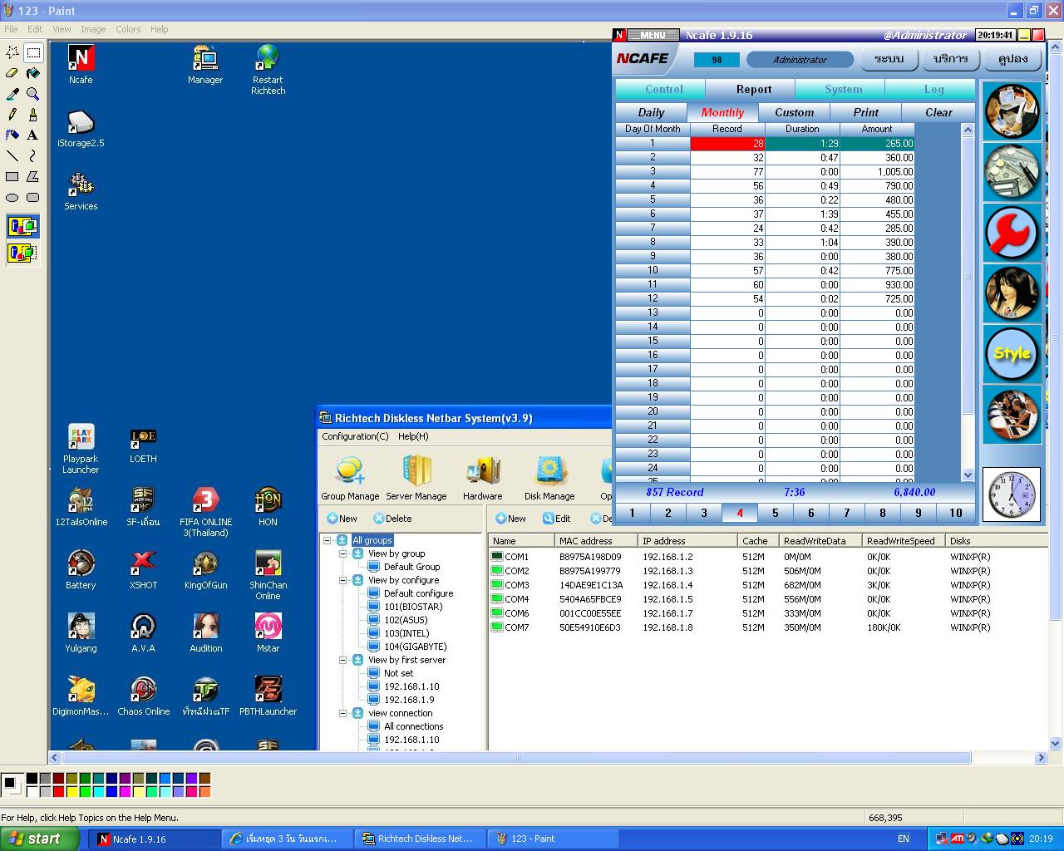Select the Curve tool in Paint
Image resolution: width=1064 pixels, height=851 pixels.
pos(33,156)
